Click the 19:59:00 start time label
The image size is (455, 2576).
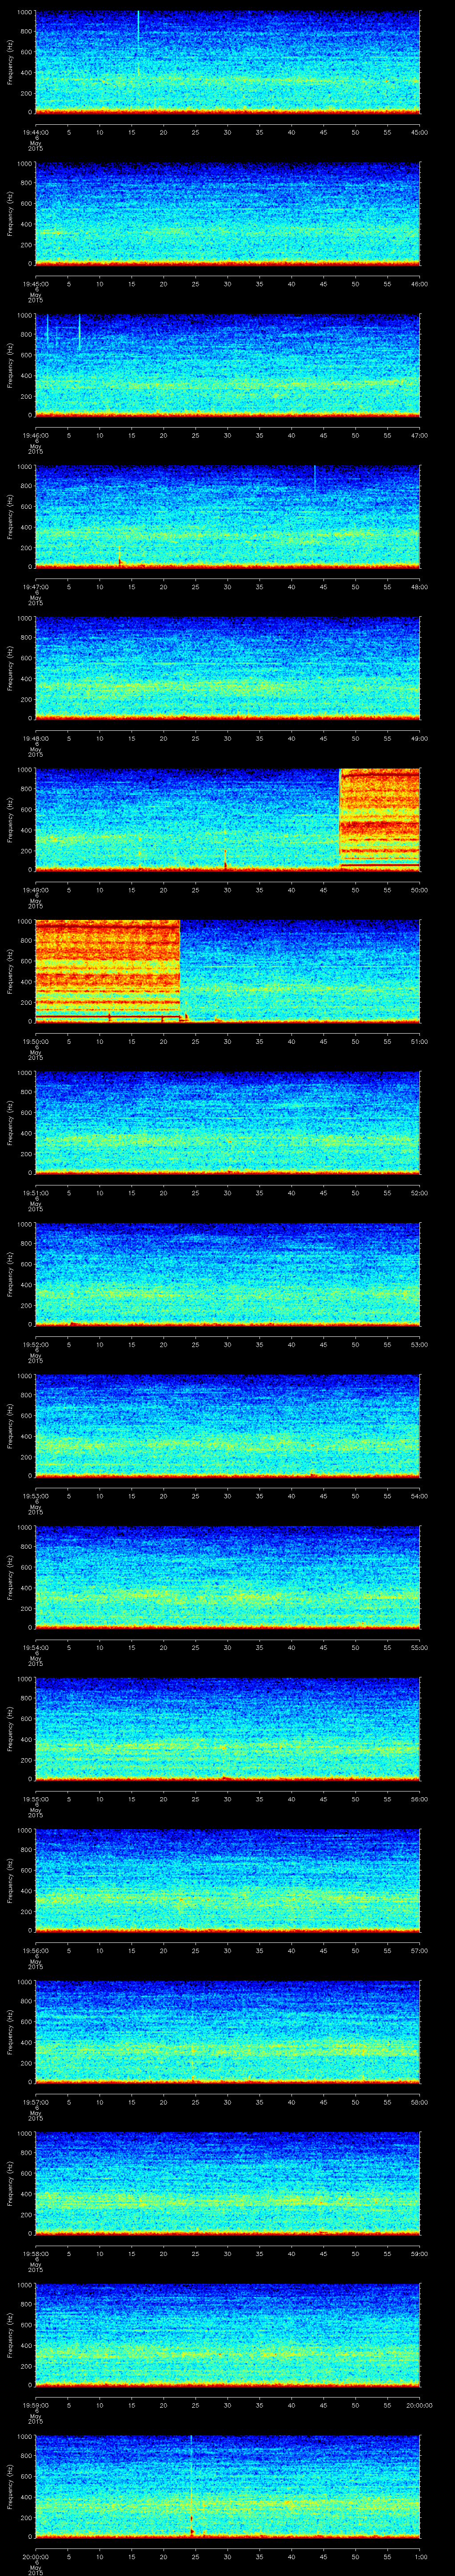[x=35, y=2405]
